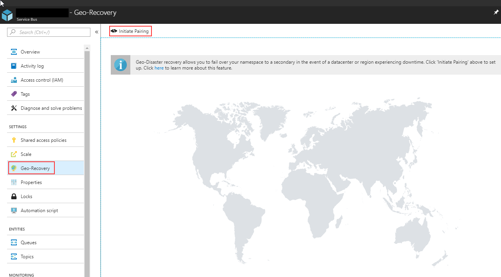Select the Tags menu item
Screen dimensions: 501x277
pyautogui.click(x=45, y=94)
